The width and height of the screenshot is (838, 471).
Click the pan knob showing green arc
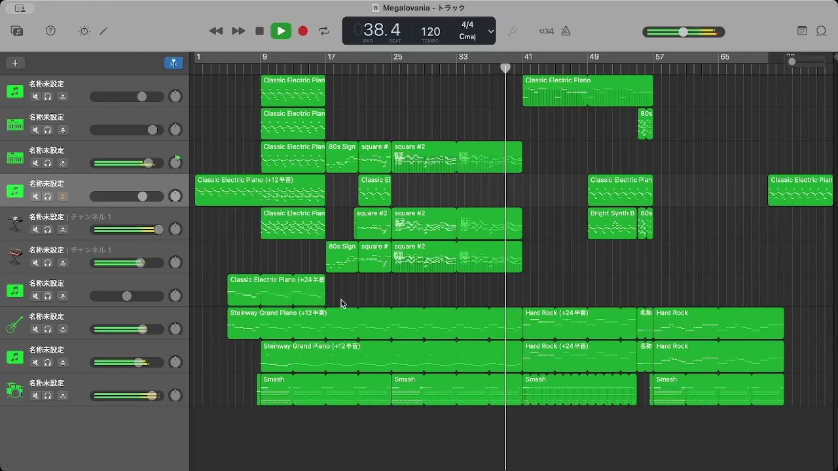coord(175,162)
